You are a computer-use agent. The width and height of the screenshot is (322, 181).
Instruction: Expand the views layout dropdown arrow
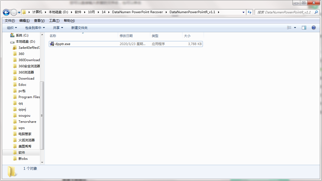(x=295, y=27)
